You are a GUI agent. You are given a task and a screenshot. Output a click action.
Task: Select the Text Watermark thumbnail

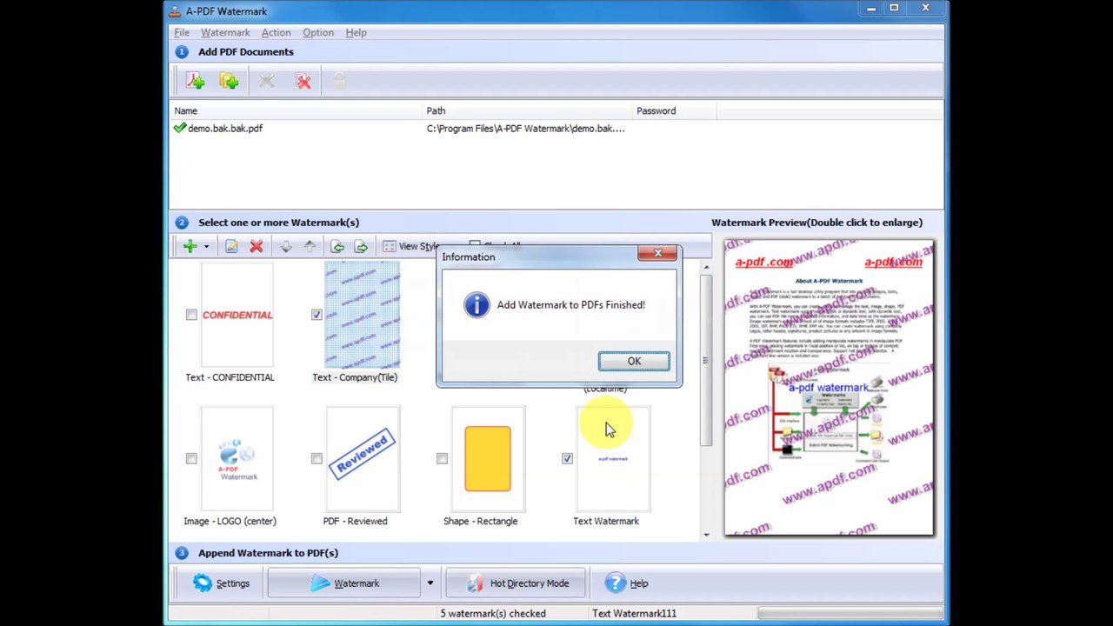[x=613, y=459]
